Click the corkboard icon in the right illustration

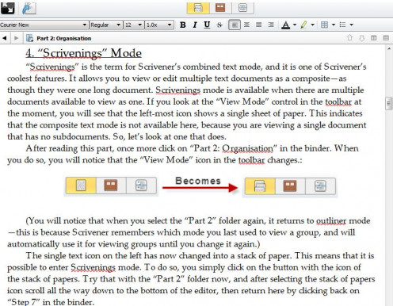pos(290,186)
